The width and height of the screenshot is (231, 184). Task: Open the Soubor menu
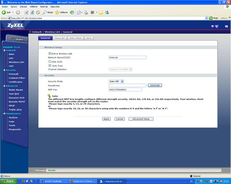(x=5, y=7)
